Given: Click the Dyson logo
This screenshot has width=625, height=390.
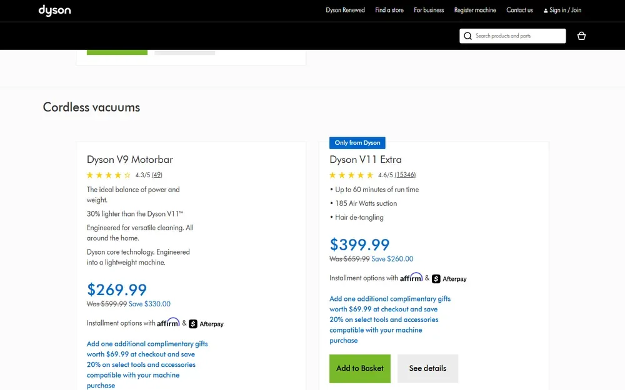Looking at the screenshot, I should [x=54, y=11].
